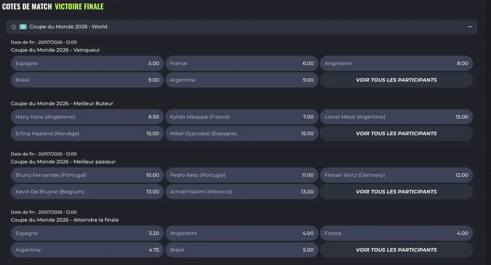
Task: Select Argentine at 9.00 as Vainqueur
Action: (x=242, y=80)
